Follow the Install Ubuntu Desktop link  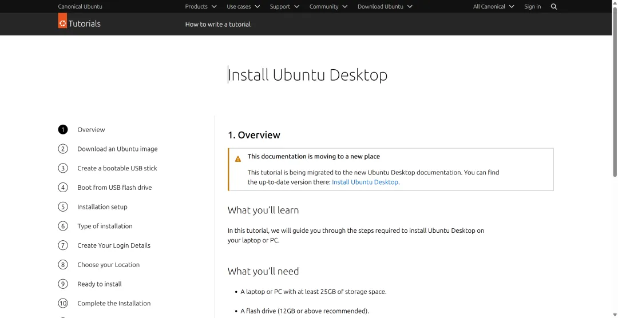[x=365, y=182]
